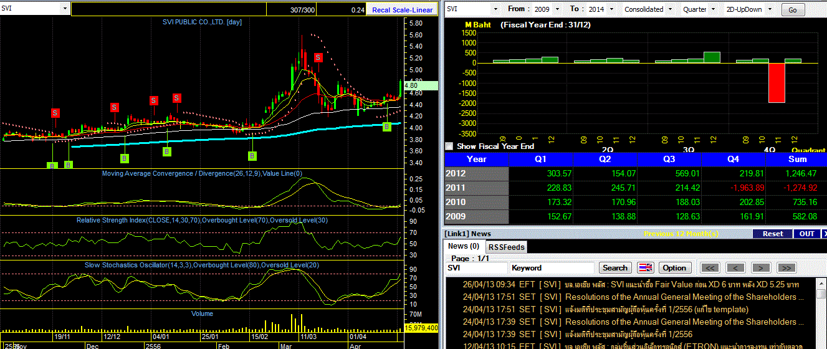Screen dimensions: 827x349
Task: Click the red S sell marker at the March peak
Action: pos(318,57)
